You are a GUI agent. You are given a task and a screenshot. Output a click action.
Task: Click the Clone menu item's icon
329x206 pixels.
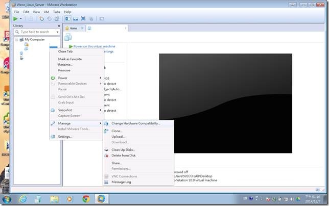[106, 131]
